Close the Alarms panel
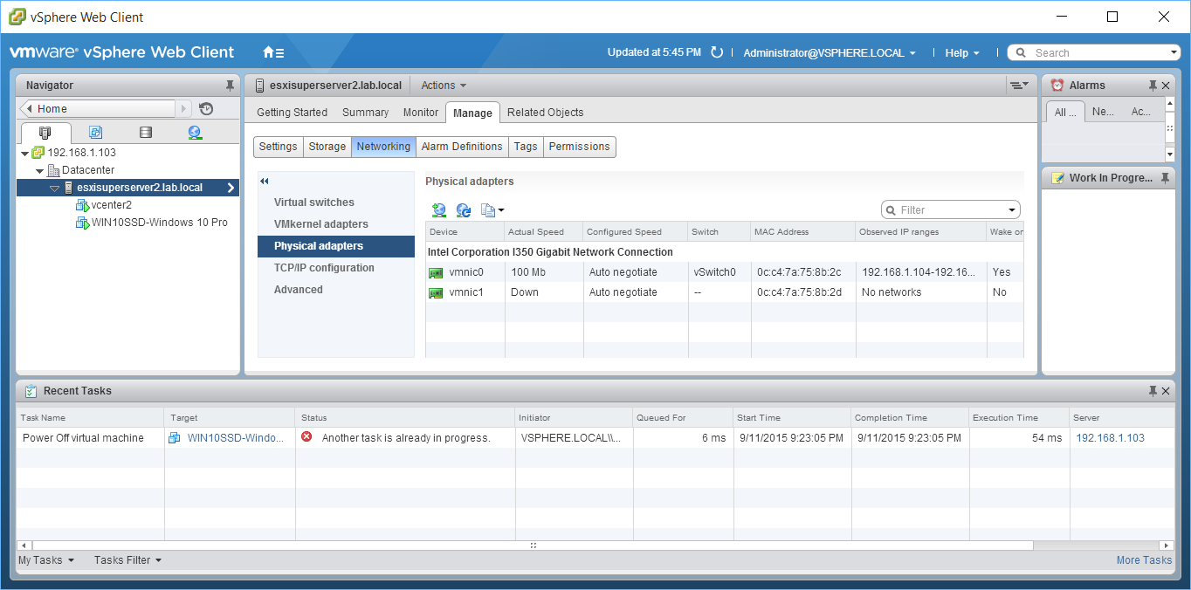The image size is (1191, 590). tap(1166, 86)
